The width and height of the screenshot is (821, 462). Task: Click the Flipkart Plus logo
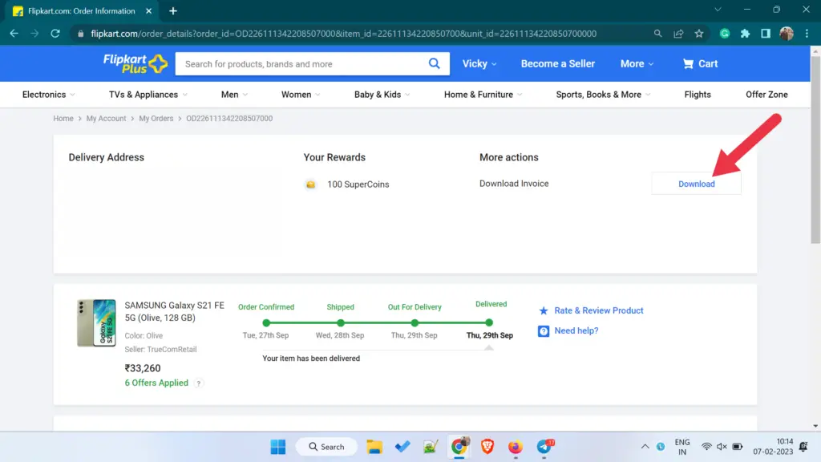135,64
